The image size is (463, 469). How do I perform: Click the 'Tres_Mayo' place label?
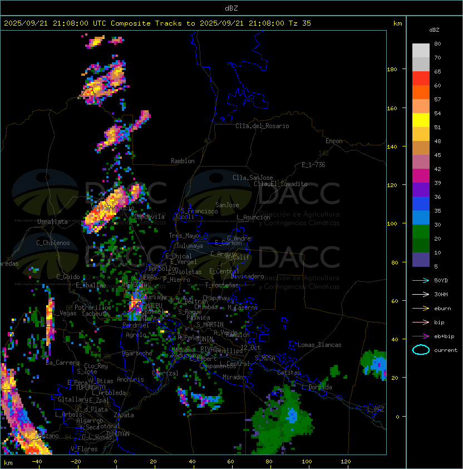[184, 236]
